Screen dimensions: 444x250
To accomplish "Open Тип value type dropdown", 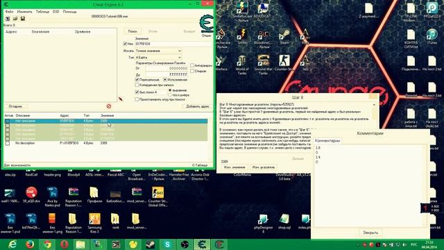I will coord(159,58).
